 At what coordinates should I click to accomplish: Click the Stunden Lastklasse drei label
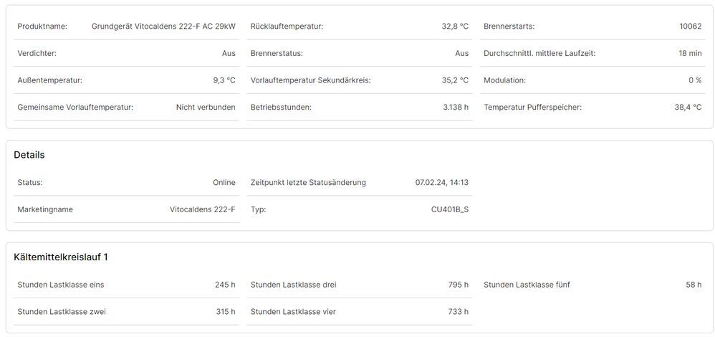pyautogui.click(x=293, y=285)
